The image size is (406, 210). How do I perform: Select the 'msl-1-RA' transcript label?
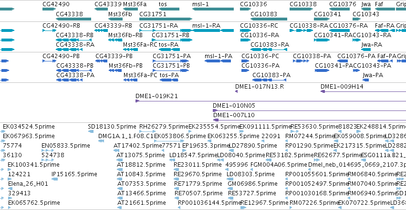pos(206,26)
